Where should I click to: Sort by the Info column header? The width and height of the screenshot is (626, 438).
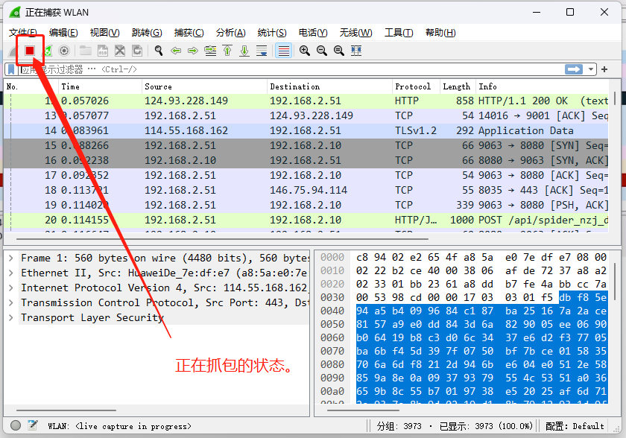point(543,86)
